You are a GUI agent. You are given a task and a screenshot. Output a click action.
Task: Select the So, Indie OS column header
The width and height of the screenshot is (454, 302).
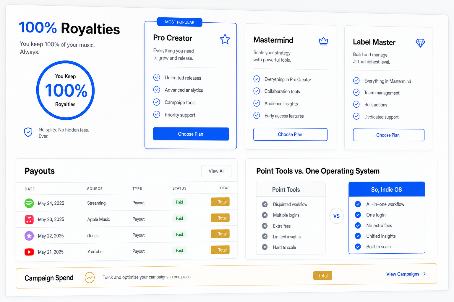(x=387, y=189)
